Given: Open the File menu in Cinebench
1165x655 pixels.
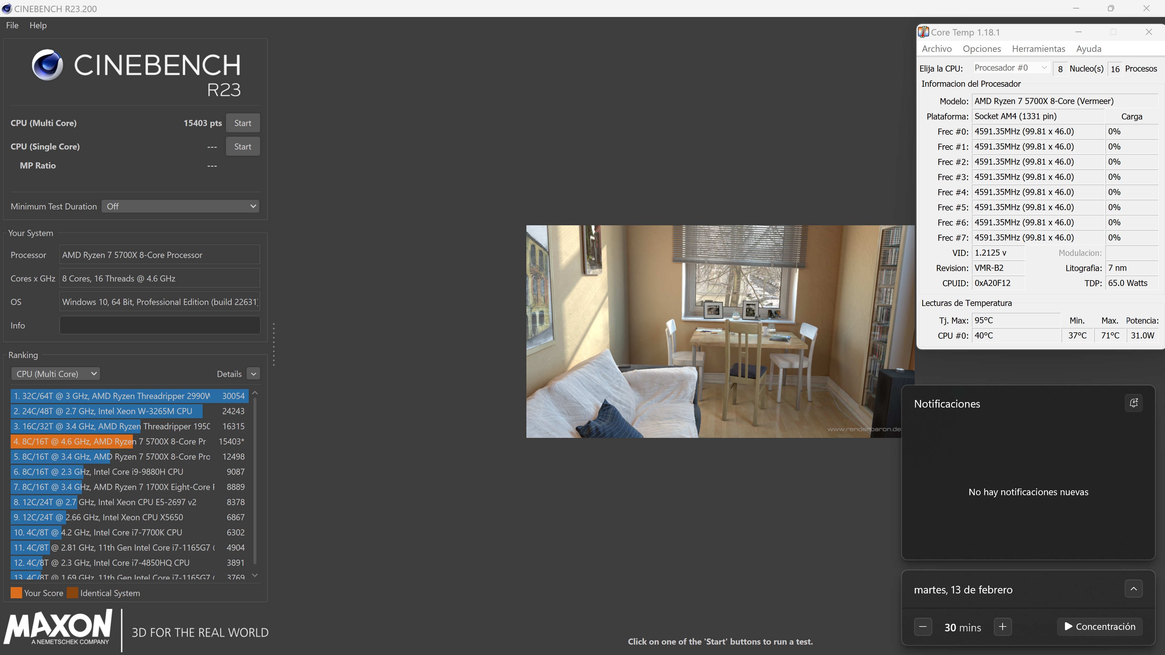Looking at the screenshot, I should pyautogui.click(x=12, y=25).
